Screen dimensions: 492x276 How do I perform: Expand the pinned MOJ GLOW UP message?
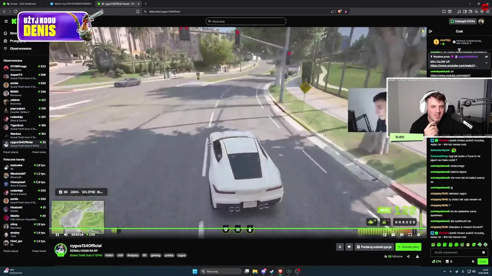[486, 63]
